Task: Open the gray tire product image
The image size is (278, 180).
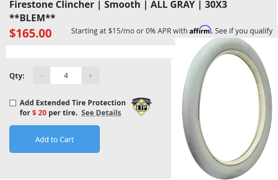Action: pyautogui.click(x=225, y=108)
